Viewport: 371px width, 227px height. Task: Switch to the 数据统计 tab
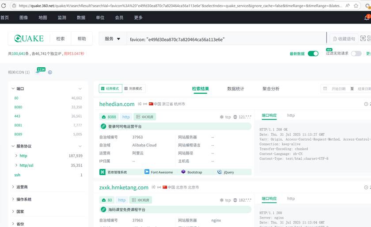tap(235, 88)
